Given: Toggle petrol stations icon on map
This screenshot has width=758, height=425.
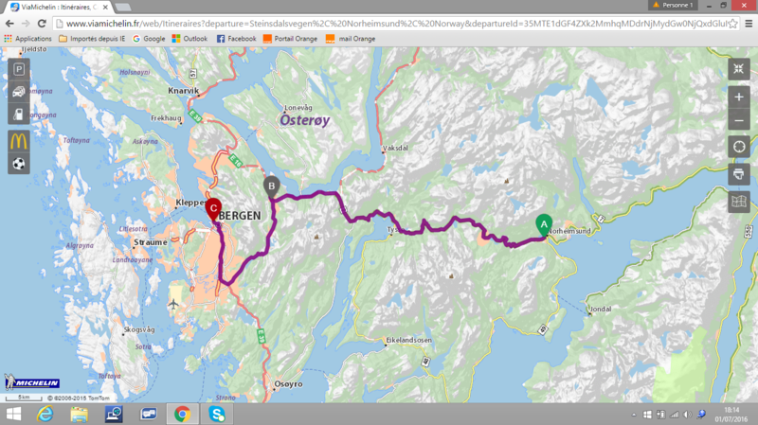Looking at the screenshot, I should click(x=19, y=114).
